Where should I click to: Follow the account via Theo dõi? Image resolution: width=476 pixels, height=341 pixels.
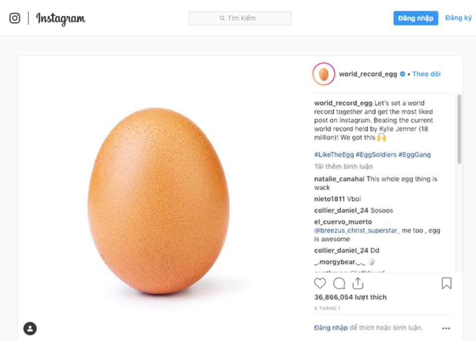pos(426,74)
